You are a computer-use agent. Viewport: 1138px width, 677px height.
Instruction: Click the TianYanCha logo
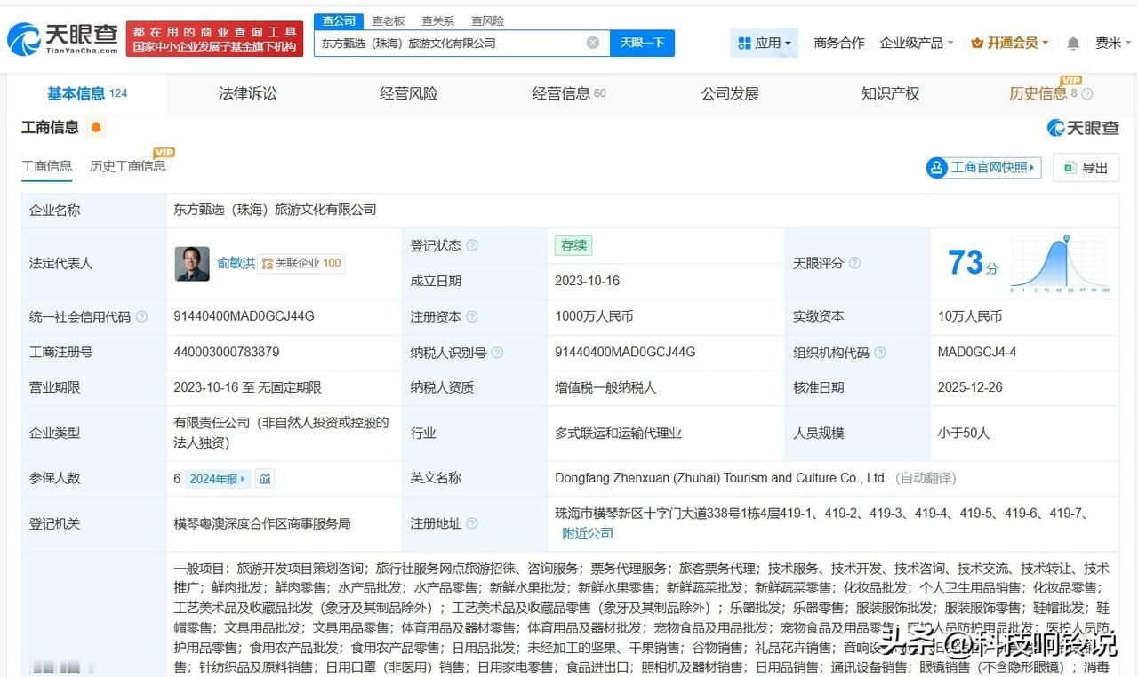[x=62, y=39]
